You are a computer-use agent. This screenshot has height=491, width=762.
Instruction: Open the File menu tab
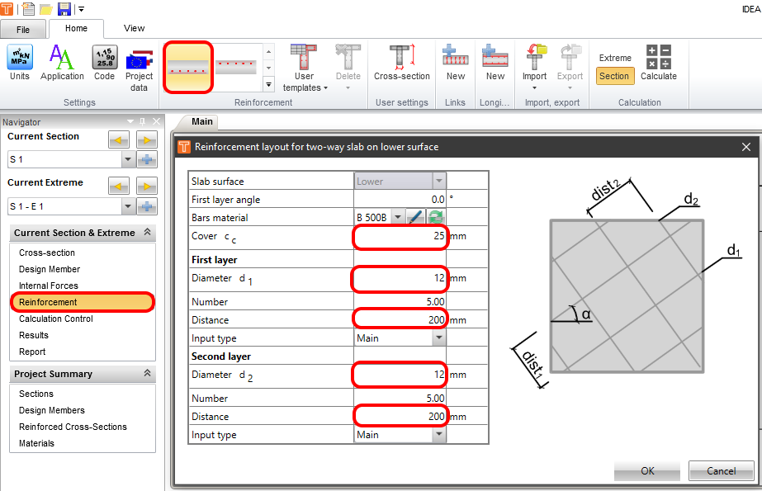[23, 29]
